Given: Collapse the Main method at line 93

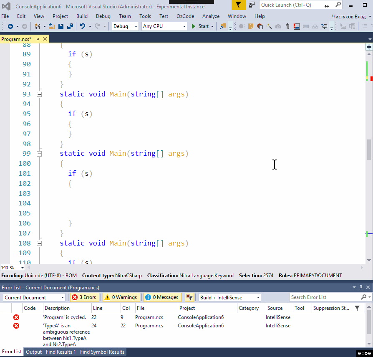Looking at the screenshot, I should (39, 94).
